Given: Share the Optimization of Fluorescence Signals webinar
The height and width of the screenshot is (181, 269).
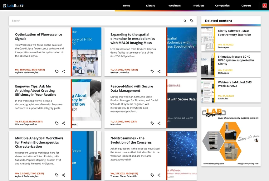Looking at the screenshot, I should [64, 71].
